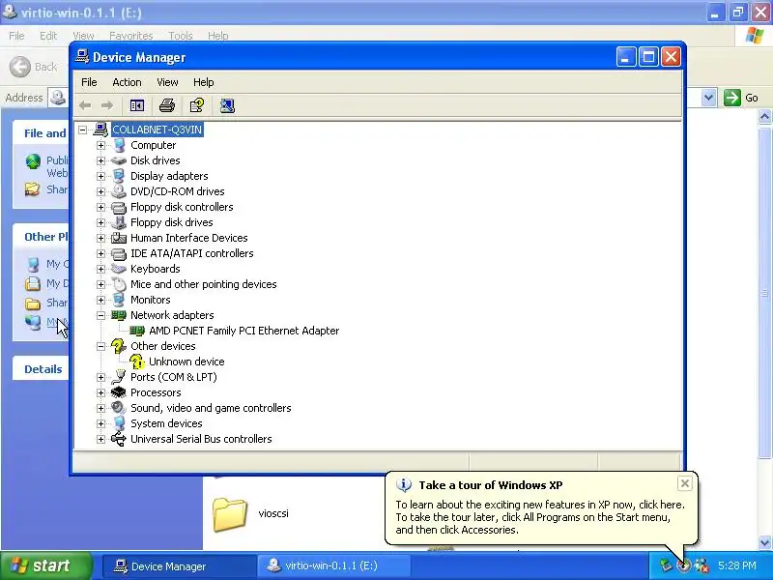
Task: Expand the Keyboards node
Action: coord(101,269)
